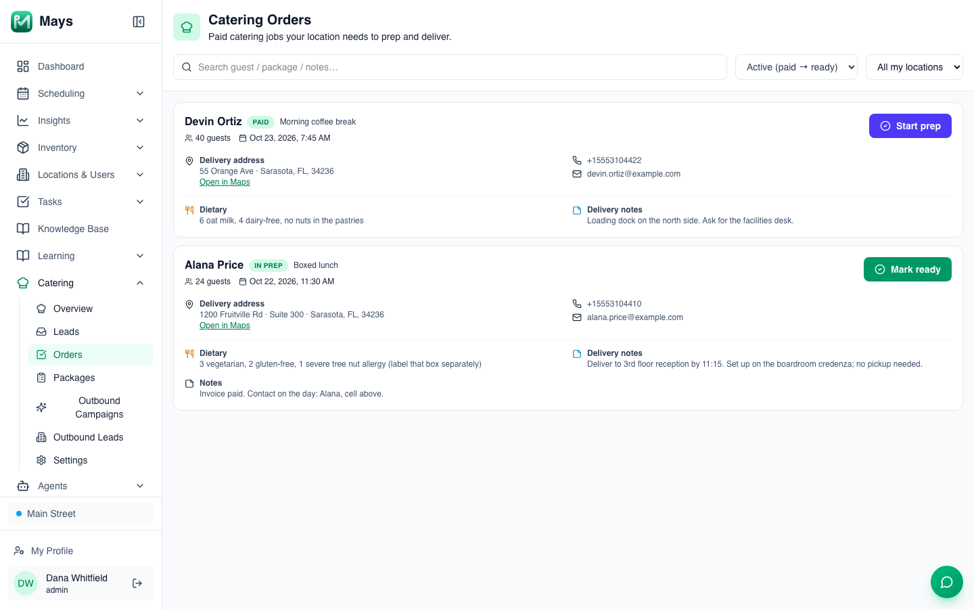The image size is (974, 609).
Task: Click phone number +15553104410
Action: pos(614,304)
